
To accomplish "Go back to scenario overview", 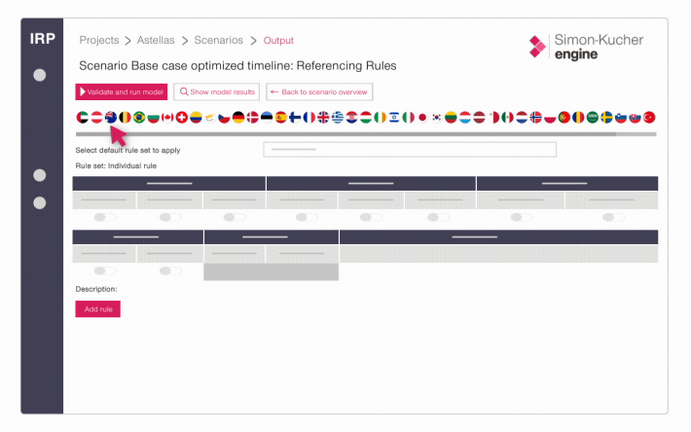I will 318,91.
